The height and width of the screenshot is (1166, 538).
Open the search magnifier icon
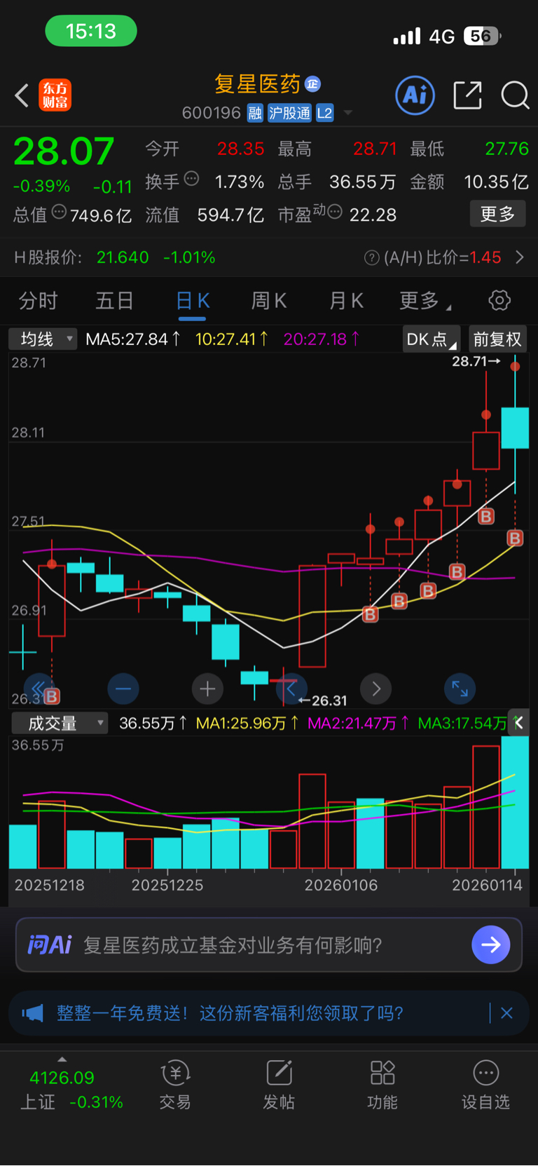point(515,95)
